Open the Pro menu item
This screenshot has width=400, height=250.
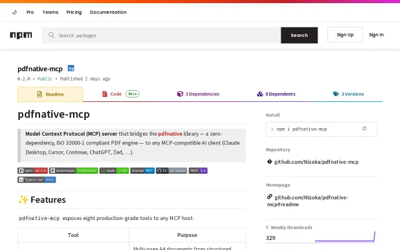point(30,12)
